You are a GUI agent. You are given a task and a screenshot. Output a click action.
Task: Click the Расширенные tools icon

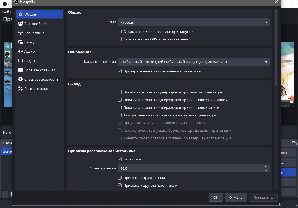pos(20,89)
